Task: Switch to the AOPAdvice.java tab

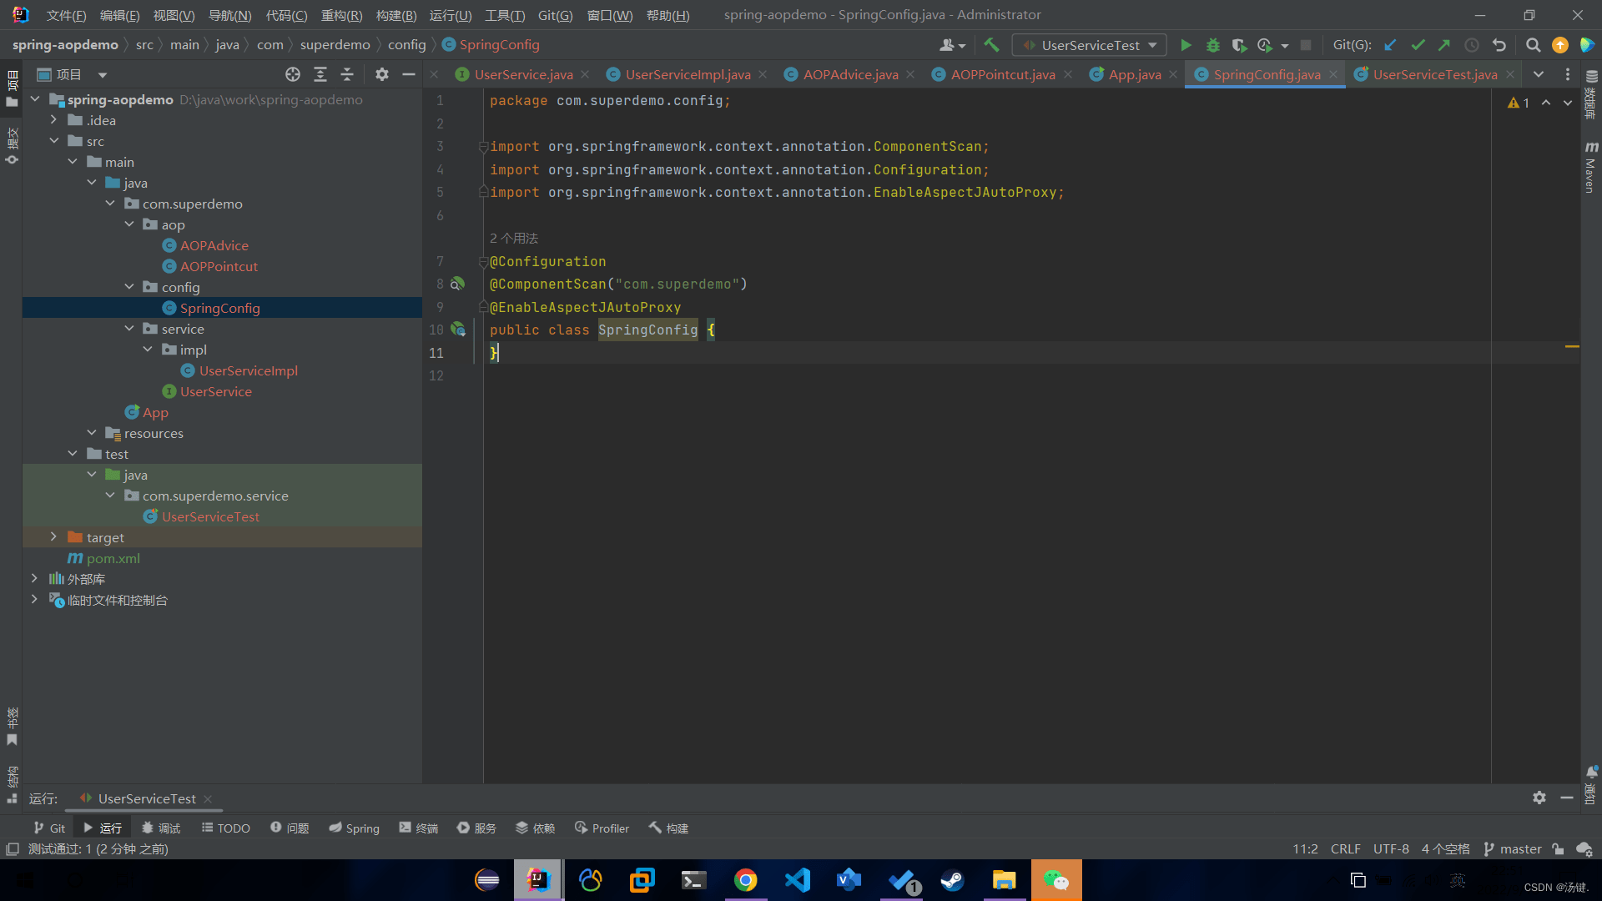Action: pos(849,75)
